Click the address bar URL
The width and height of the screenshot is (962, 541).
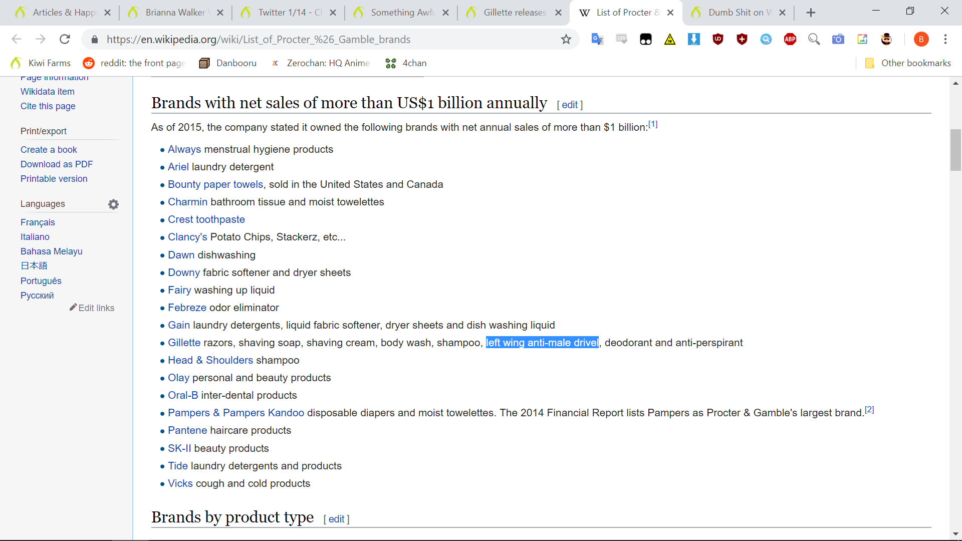[x=259, y=39]
